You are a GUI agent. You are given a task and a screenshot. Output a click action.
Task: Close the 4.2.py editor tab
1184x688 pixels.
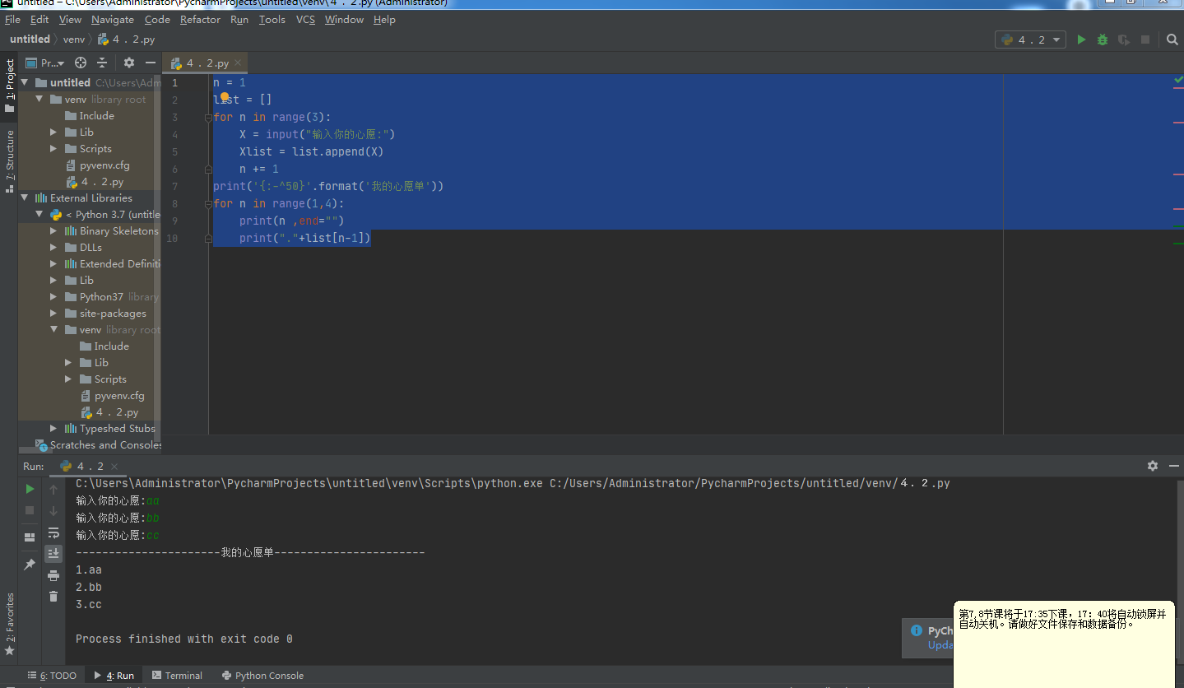tap(238, 63)
